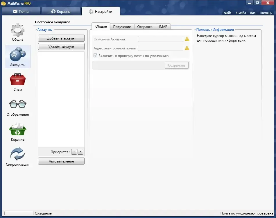Open the Е-мейл menu
276x218 pixels.
[241, 13]
